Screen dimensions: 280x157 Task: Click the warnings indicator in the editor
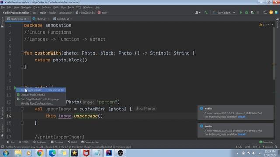[x=262, y=24]
